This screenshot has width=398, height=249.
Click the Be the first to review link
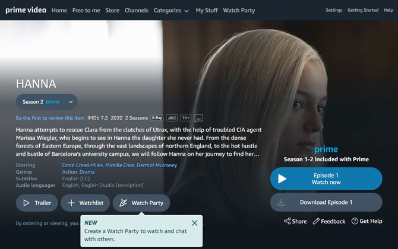click(50, 118)
